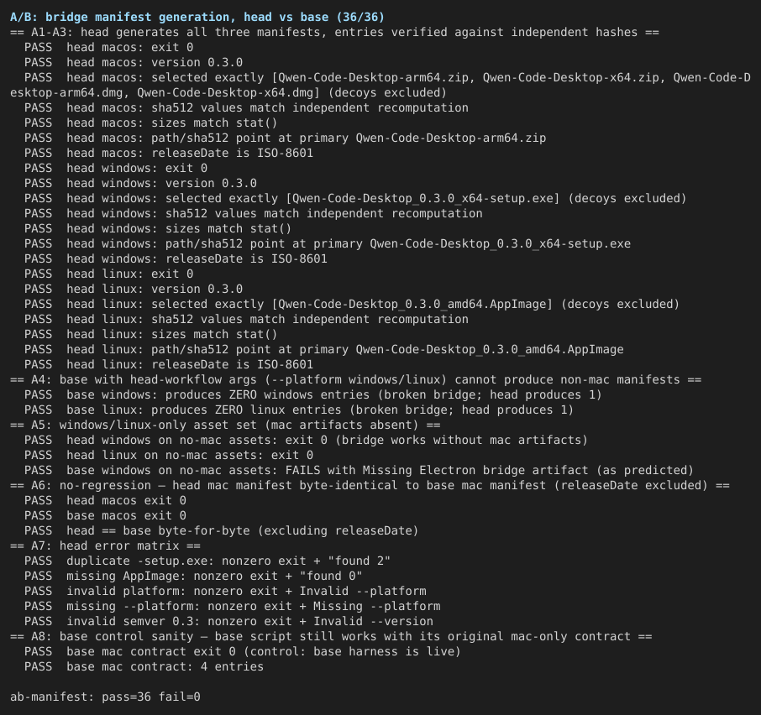This screenshot has height=715, width=761.
Task: Click the 'head macos: exit 0' line
Action: 108,48
